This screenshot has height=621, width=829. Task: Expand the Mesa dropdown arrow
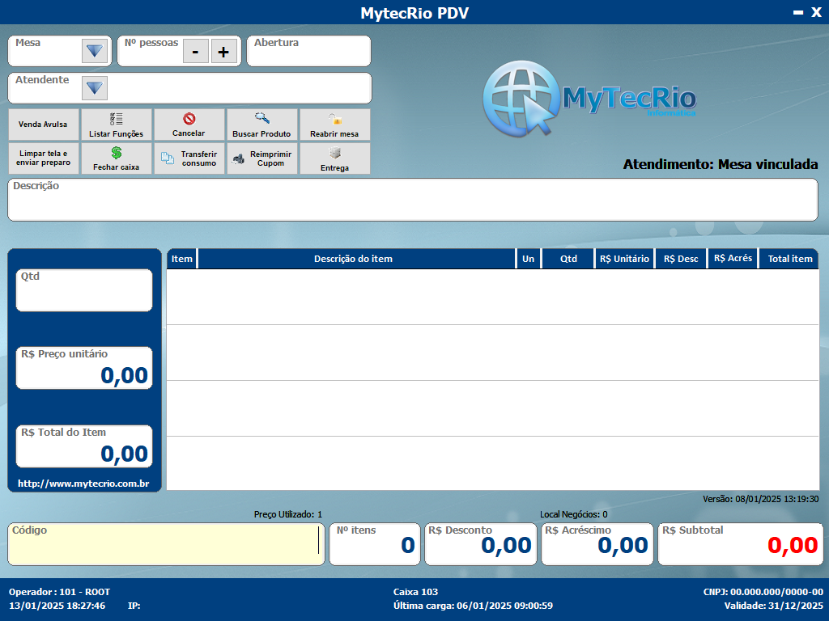95,51
